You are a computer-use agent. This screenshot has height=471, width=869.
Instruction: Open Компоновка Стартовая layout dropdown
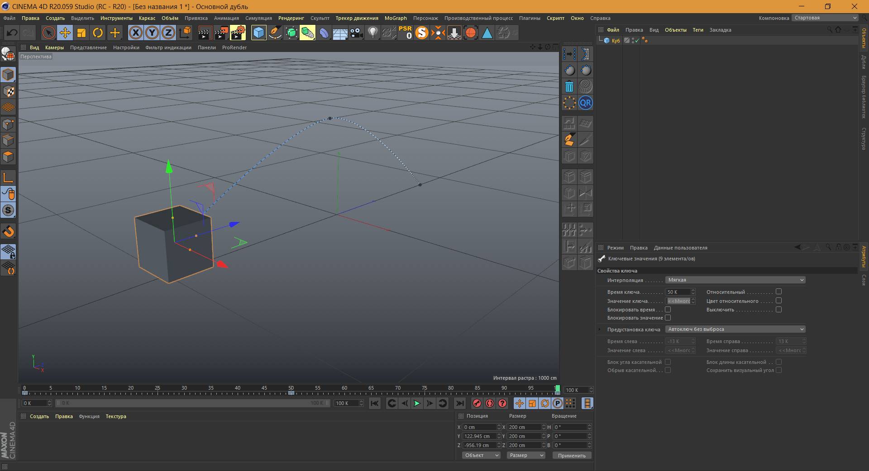825,18
